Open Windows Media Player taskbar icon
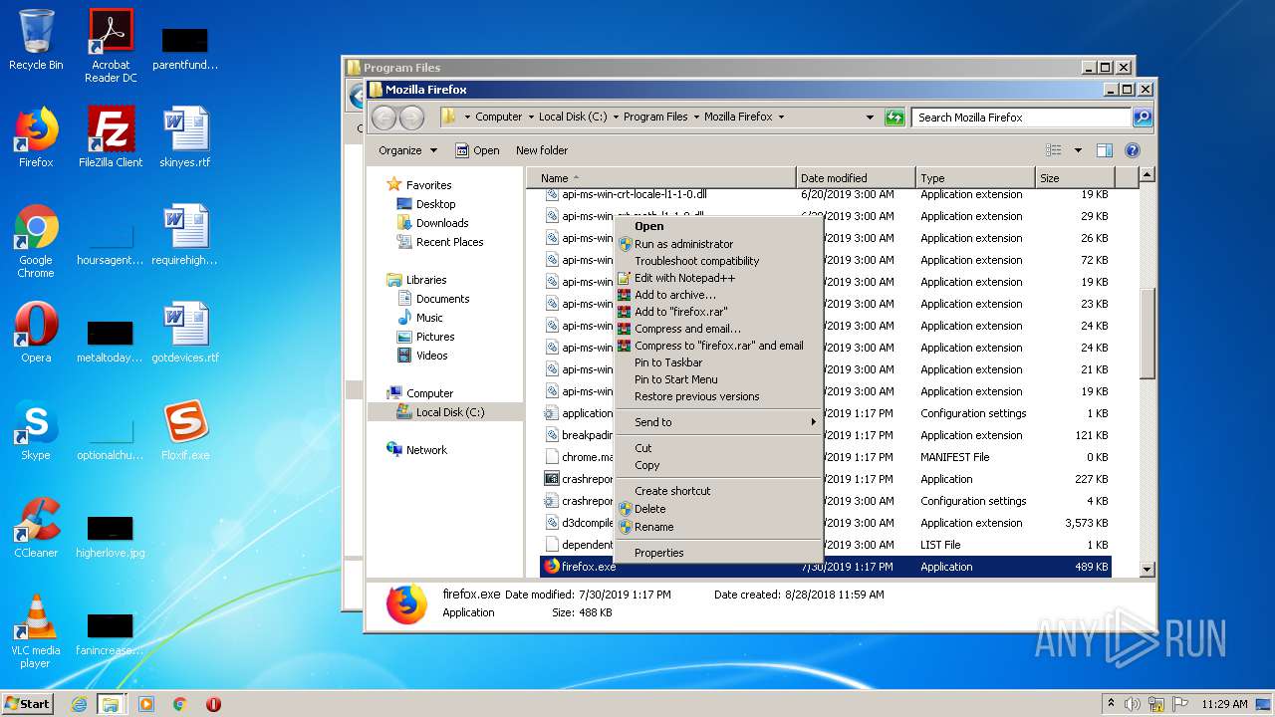Screen dimensions: 1275x717 [x=146, y=704]
